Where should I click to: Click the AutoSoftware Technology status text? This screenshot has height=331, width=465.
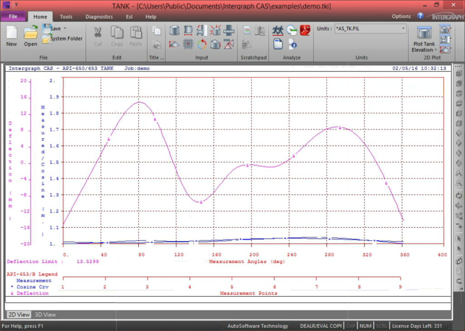tap(258, 326)
